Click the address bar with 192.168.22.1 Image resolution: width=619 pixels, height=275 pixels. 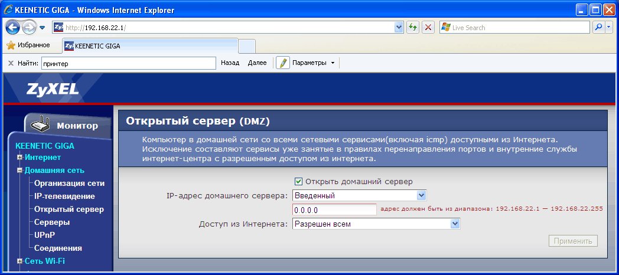coord(229,27)
